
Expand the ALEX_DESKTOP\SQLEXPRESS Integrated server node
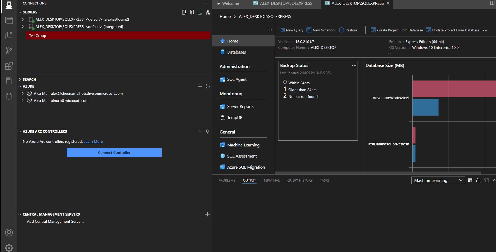tap(22, 26)
